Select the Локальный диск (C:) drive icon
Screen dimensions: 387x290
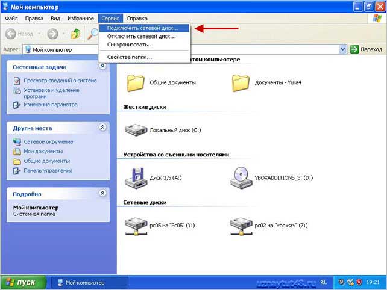point(136,130)
